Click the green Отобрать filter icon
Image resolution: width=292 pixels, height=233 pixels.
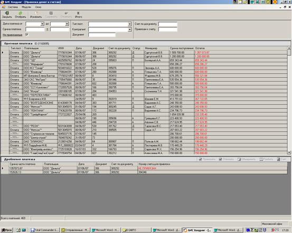pyautogui.click(x=20, y=13)
